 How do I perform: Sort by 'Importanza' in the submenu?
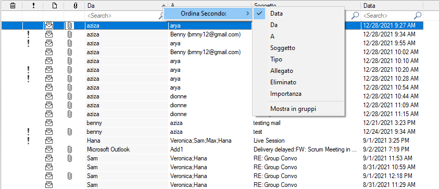(298, 94)
